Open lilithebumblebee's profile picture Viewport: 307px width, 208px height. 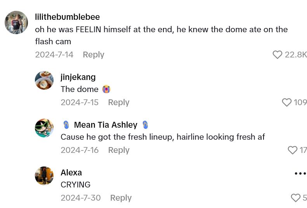pos(16,23)
